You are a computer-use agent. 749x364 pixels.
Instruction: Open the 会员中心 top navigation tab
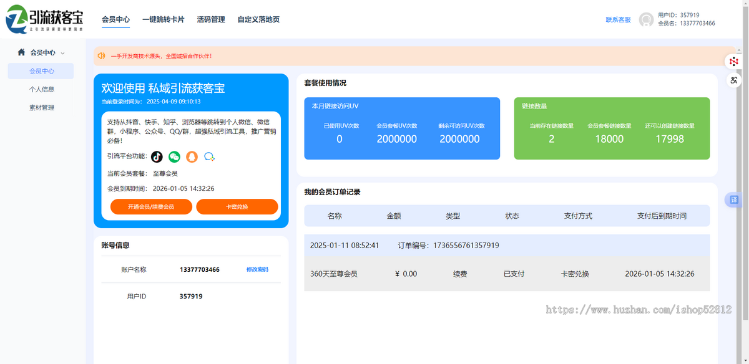coord(115,19)
